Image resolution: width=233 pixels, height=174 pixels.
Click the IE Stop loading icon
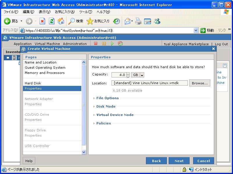[42, 21]
